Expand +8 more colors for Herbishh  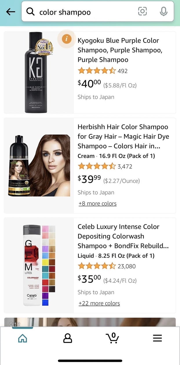[x=97, y=203]
